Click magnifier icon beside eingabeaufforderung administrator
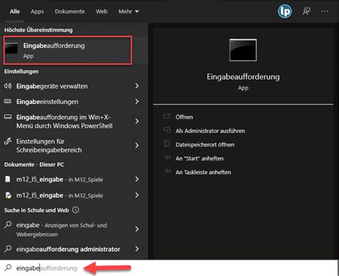This screenshot has height=276, width=339. 8,249
